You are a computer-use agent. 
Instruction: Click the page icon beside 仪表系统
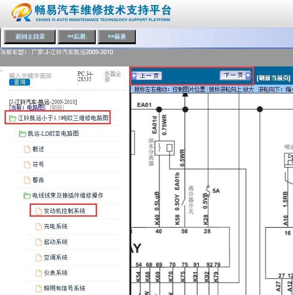39,273
